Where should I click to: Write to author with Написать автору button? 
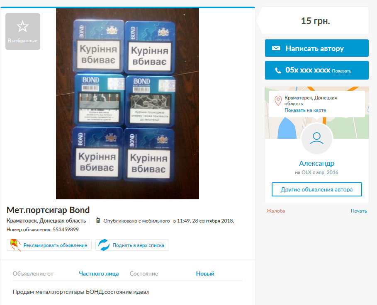316,48
